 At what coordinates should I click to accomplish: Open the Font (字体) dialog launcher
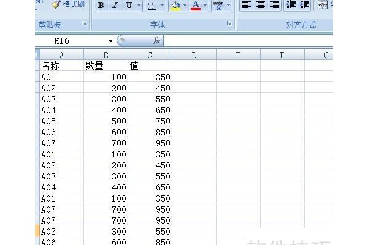(229, 23)
